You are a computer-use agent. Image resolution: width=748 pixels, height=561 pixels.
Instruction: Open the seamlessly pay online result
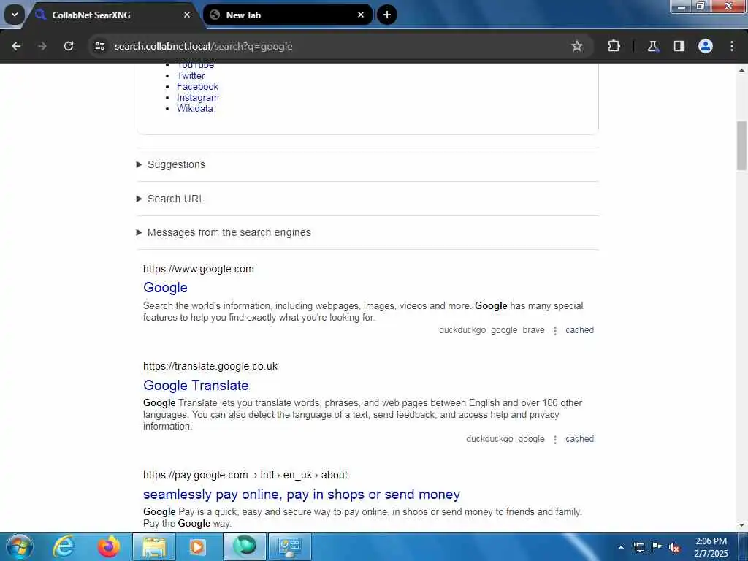302,495
